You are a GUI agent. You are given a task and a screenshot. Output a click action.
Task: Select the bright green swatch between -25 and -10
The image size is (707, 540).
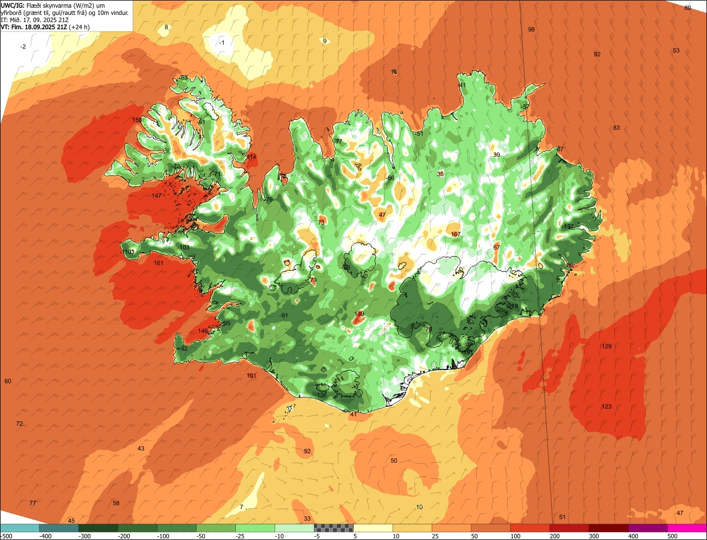294,528
